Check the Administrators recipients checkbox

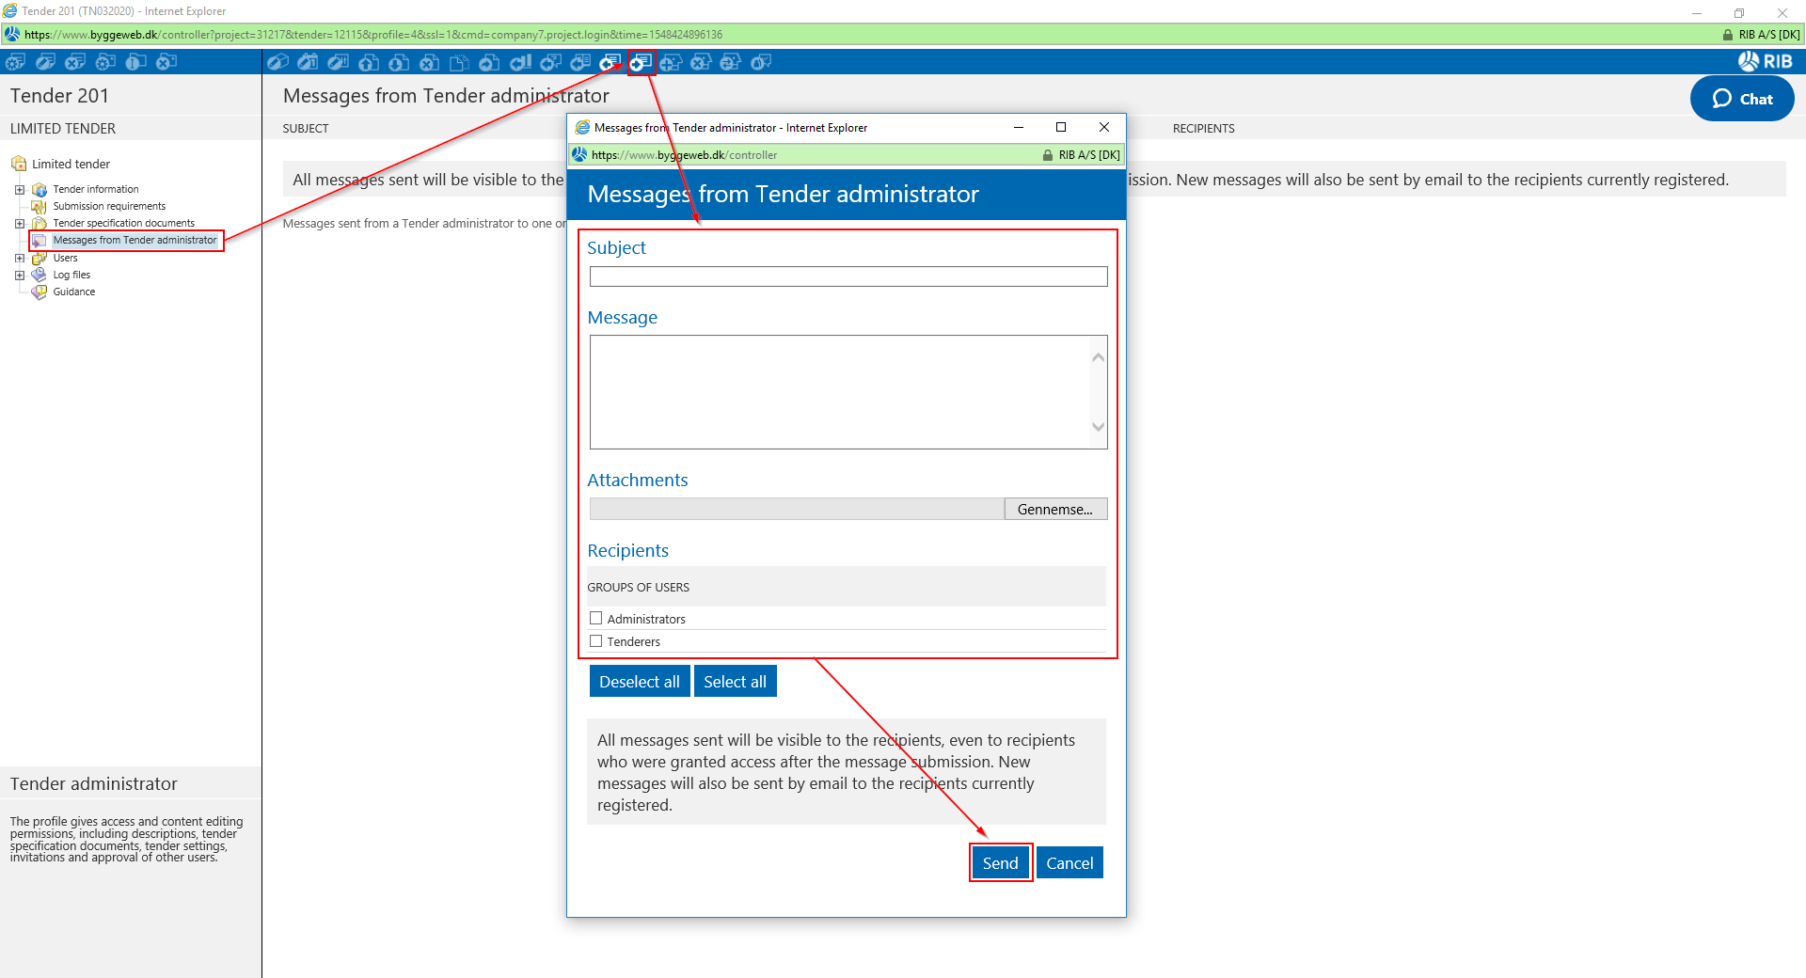point(595,618)
